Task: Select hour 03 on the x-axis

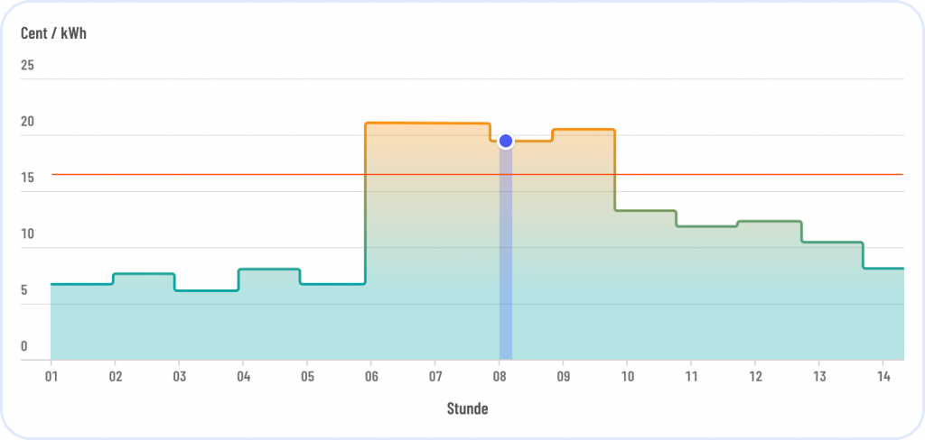Action: [179, 376]
